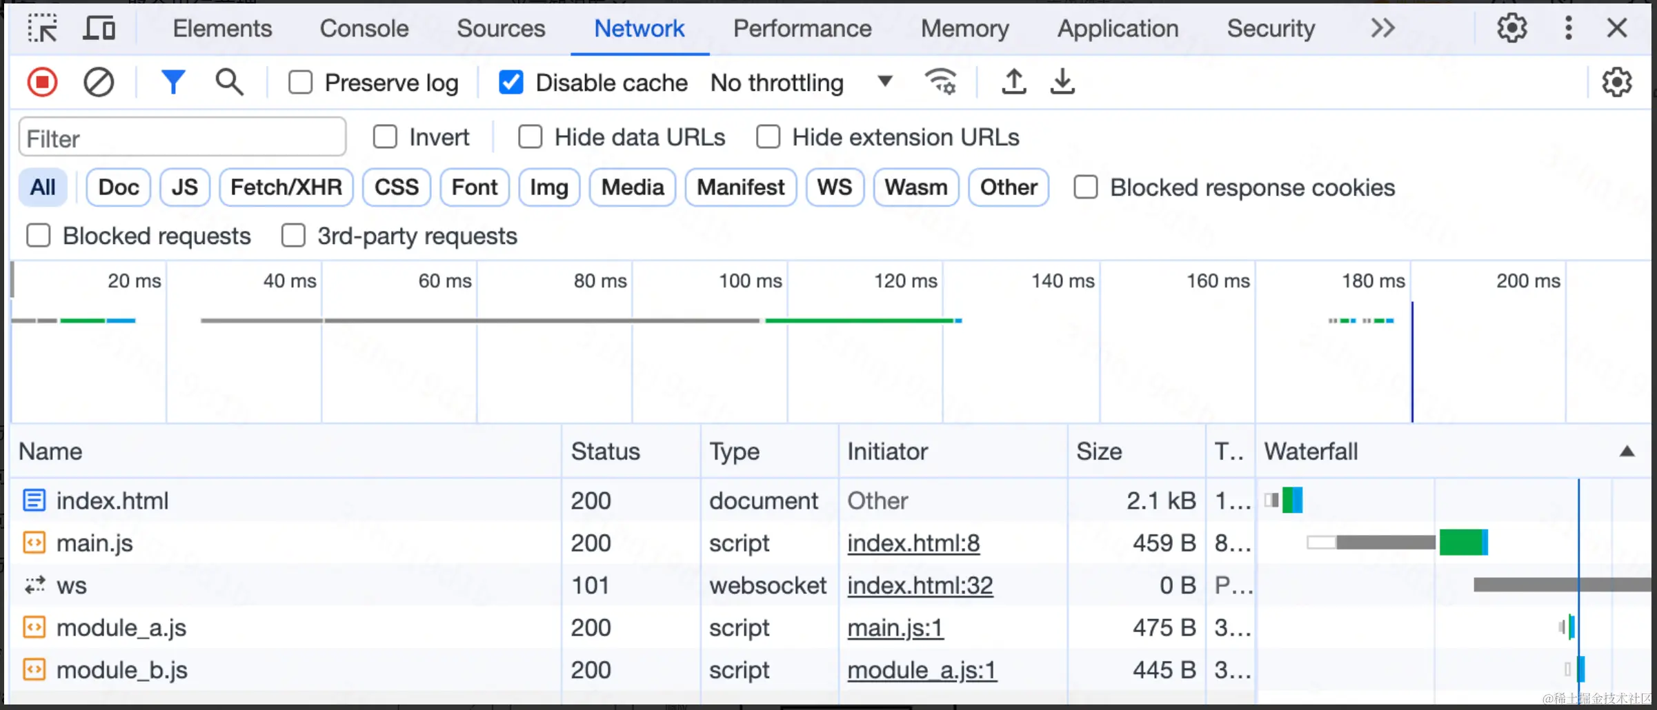Click the Filter text input field
This screenshot has height=710, width=1657.
(x=182, y=138)
